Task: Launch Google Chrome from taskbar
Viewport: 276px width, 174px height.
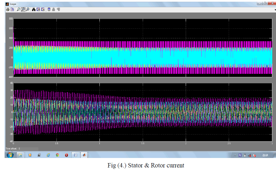Action: click(57, 155)
